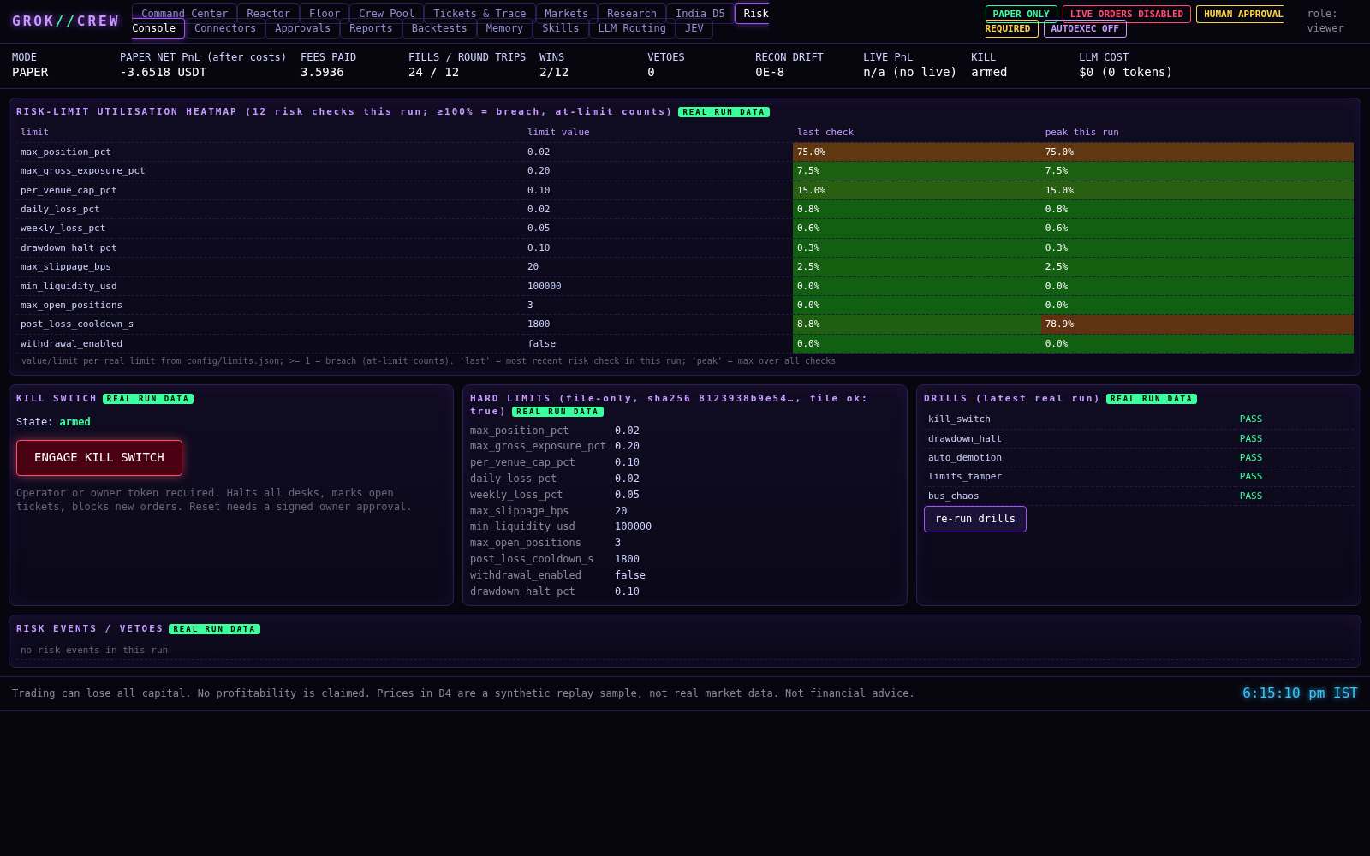Switch to the Research tab
This screenshot has height=856, width=1370.
[631, 13]
